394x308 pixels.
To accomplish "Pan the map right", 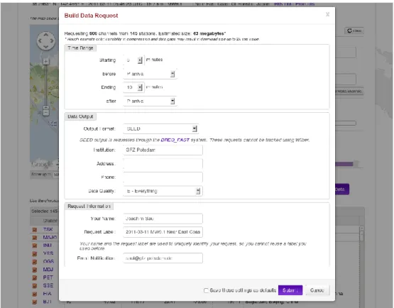I will 52,40.
